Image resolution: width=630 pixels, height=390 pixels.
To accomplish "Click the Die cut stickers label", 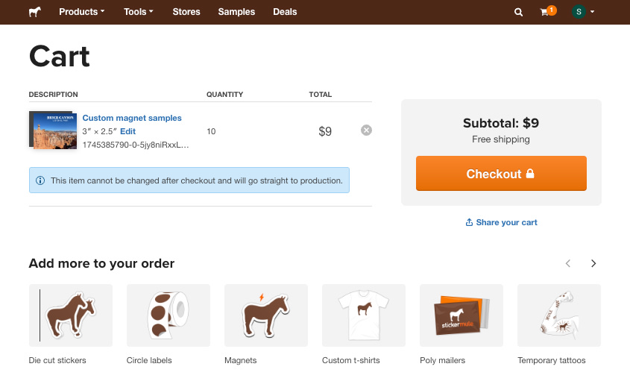I will (x=57, y=360).
